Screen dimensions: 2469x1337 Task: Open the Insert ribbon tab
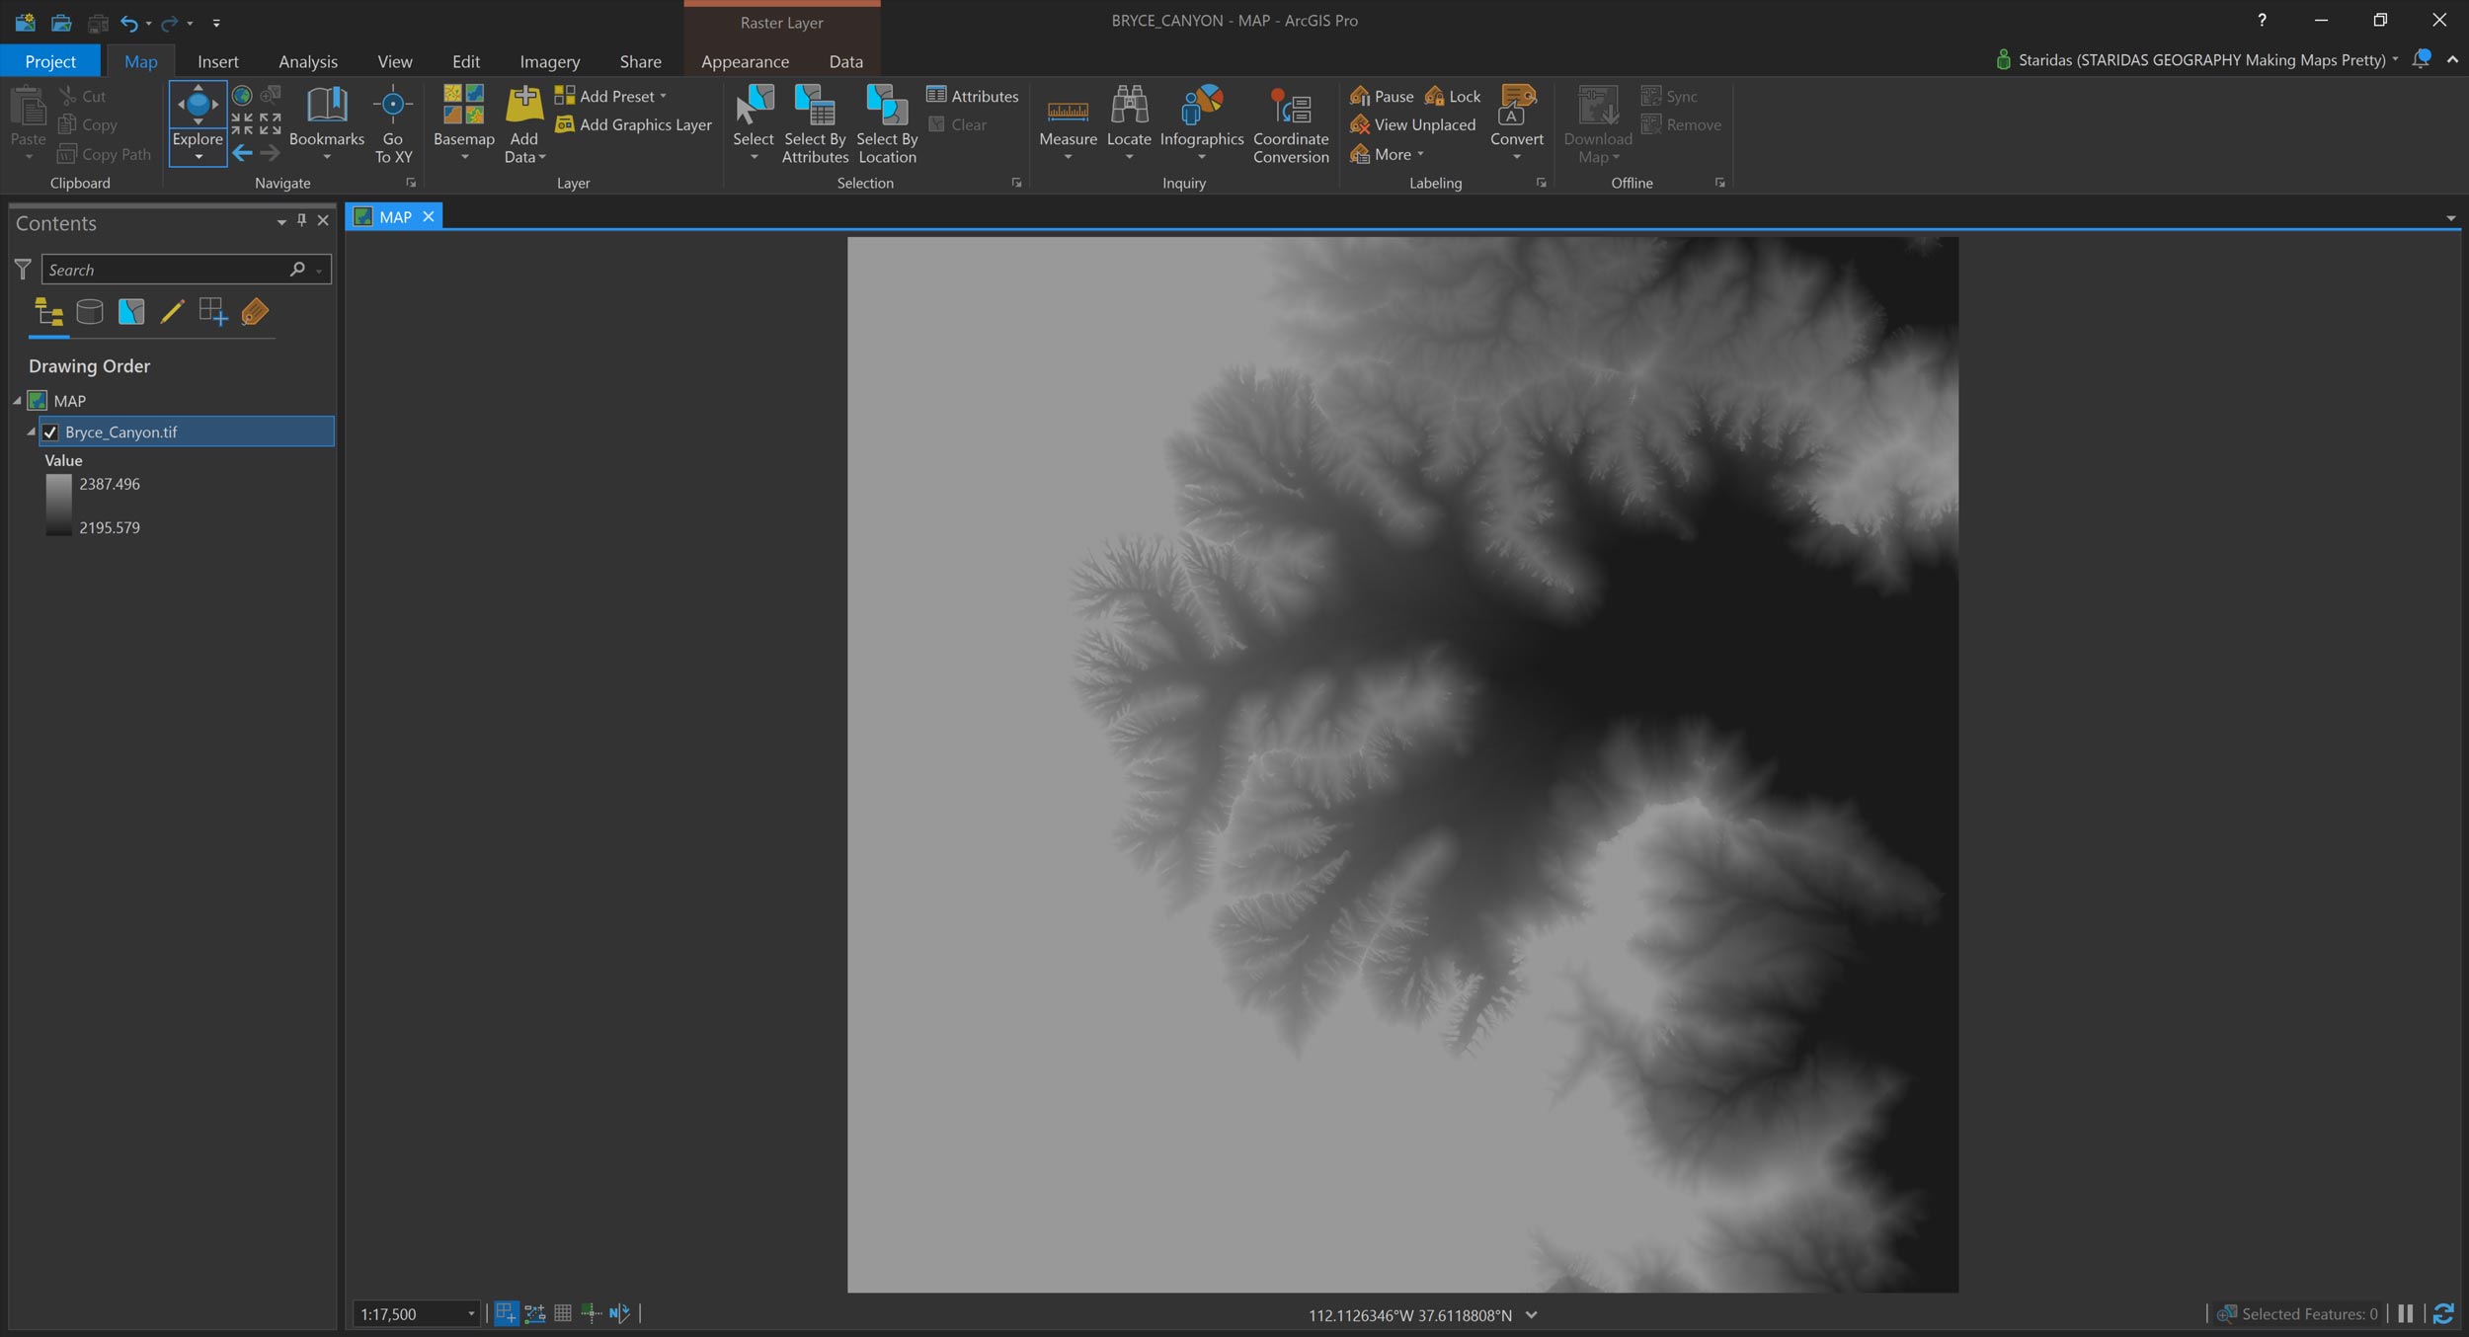coord(218,61)
